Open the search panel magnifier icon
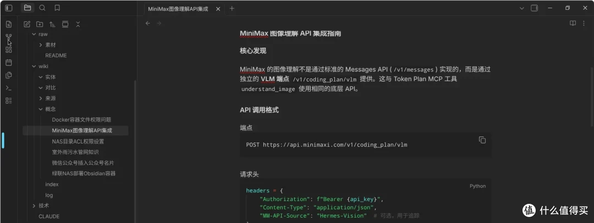Screen dimensions: 594x223 pos(42,8)
